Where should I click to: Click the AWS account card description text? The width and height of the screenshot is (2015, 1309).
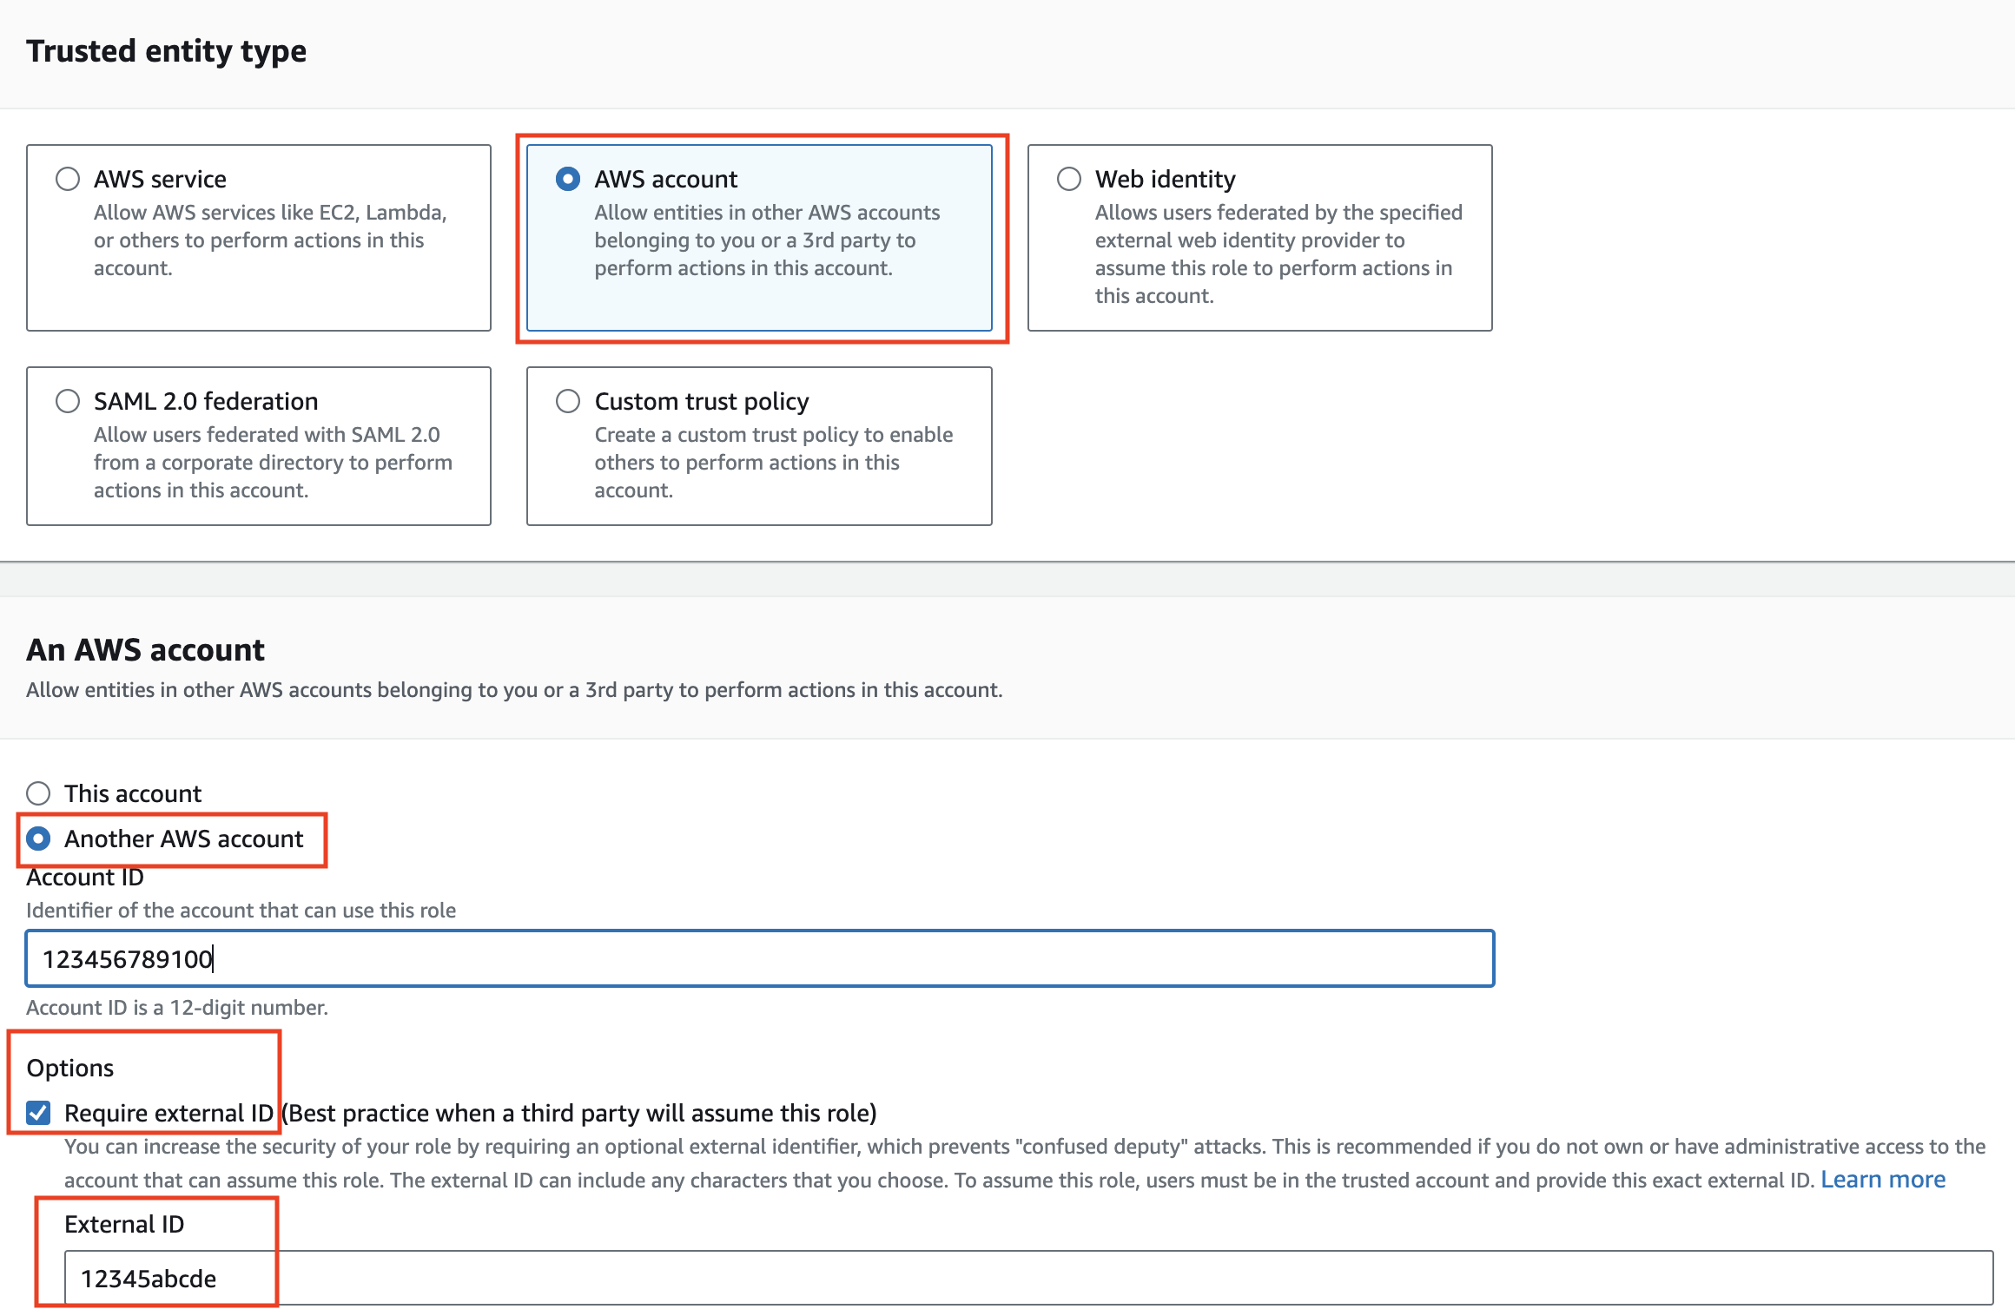pyautogui.click(x=766, y=240)
